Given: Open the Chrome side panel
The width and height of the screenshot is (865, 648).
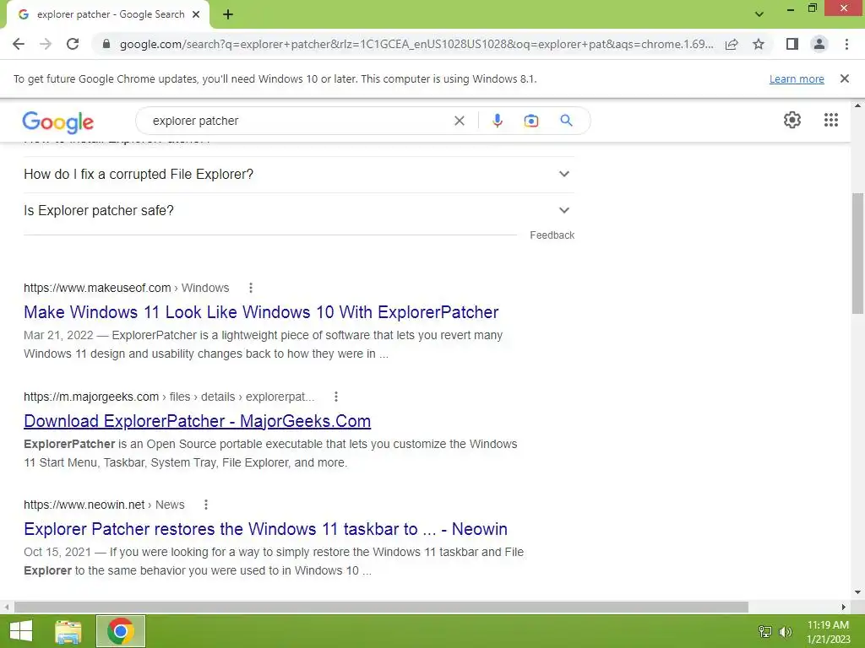Looking at the screenshot, I should 792,44.
